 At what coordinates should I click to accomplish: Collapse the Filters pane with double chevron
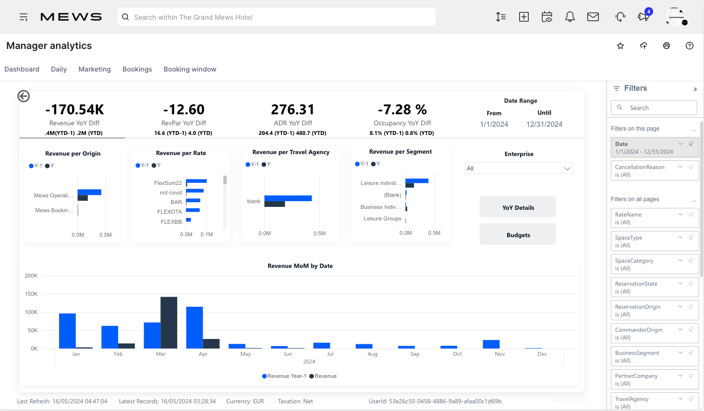pos(695,89)
